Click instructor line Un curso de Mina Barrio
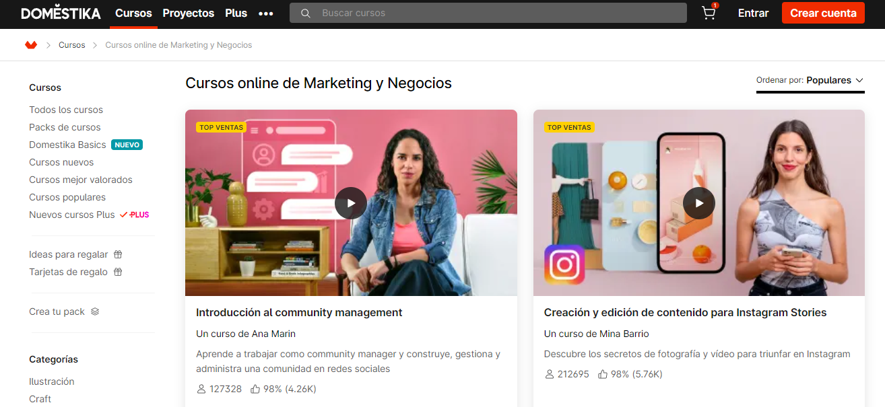The image size is (885, 407). [597, 334]
